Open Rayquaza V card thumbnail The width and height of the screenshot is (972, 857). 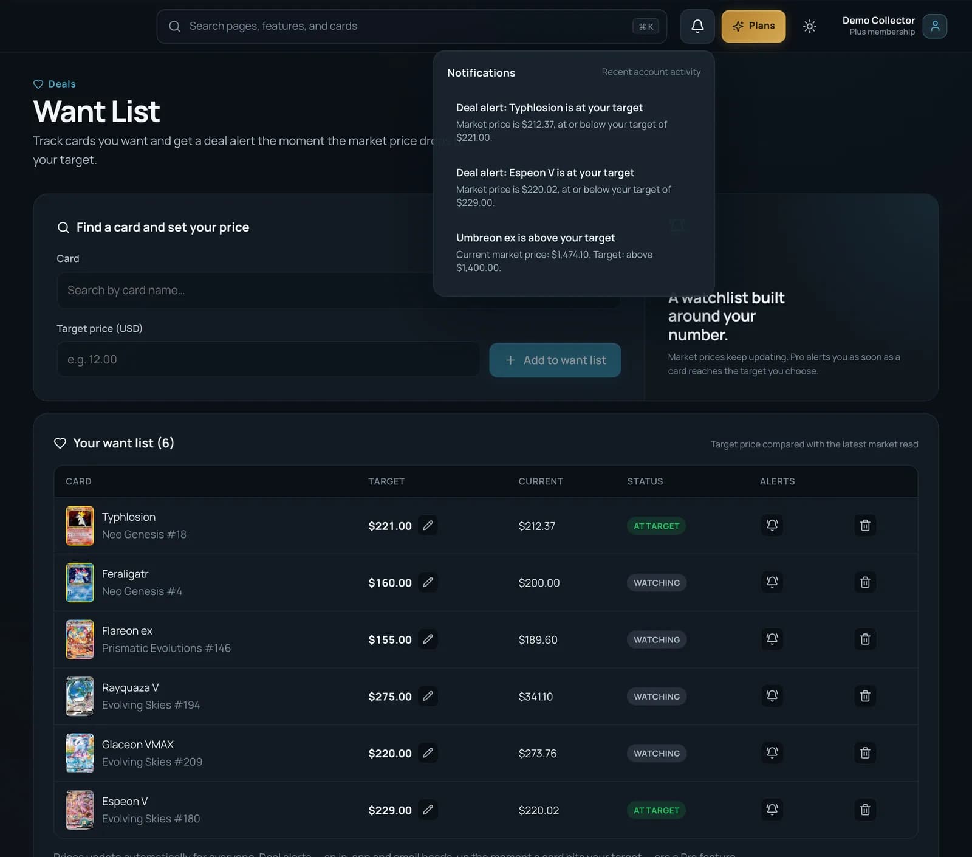click(x=80, y=696)
